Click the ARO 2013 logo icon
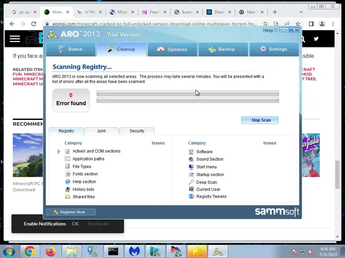Screen dimensions: 345x258 pyautogui.click(x=53, y=34)
